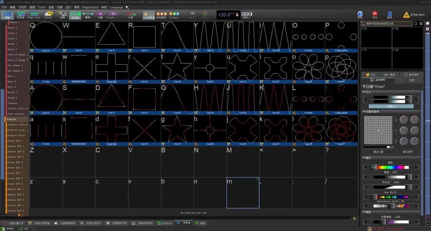Click the blue Pause icon

pyautogui.click(x=389, y=15)
